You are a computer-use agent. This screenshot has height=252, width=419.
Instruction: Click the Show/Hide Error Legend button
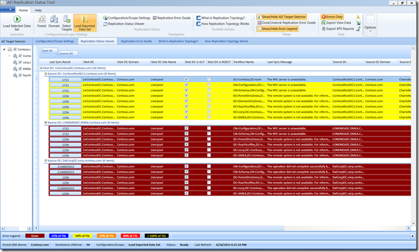point(277,29)
